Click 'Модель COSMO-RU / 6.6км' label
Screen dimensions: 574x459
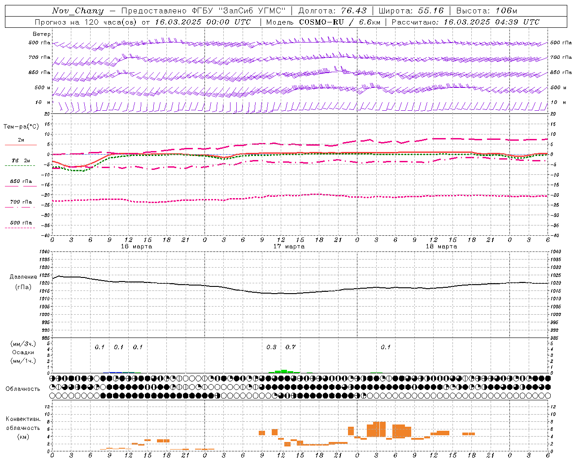click(323, 22)
